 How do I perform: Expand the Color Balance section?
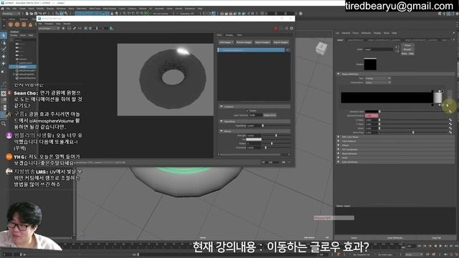point(339,141)
